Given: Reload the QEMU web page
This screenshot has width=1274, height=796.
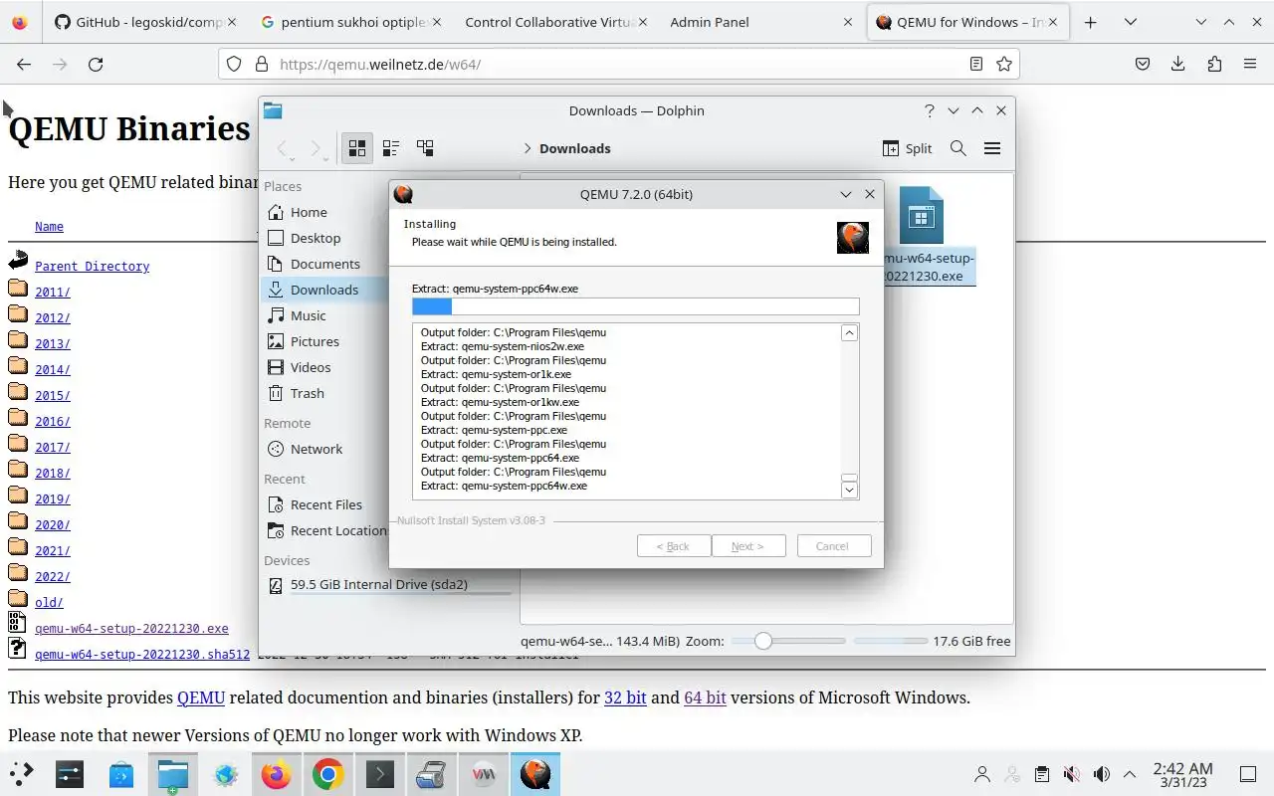Looking at the screenshot, I should tap(96, 64).
